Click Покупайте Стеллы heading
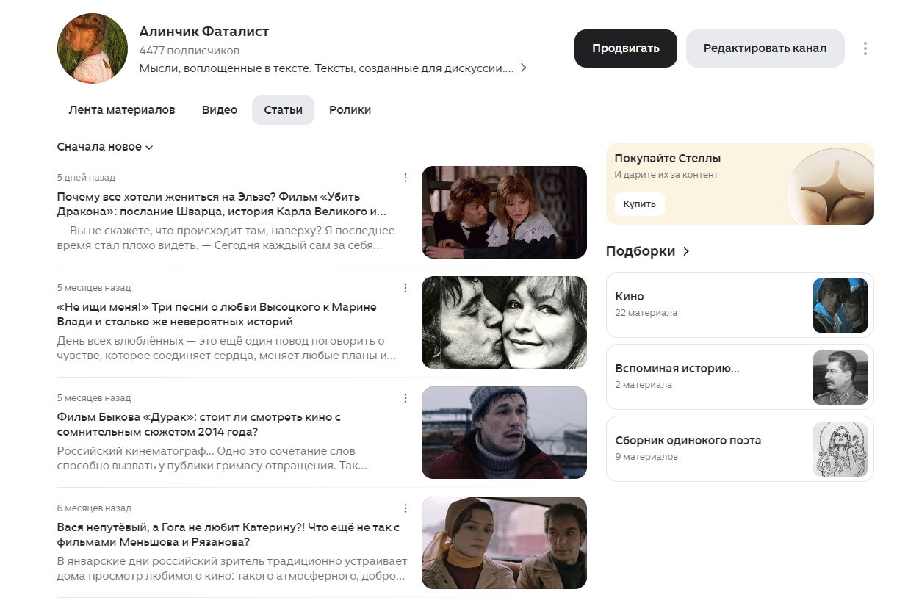The width and height of the screenshot is (919, 606). [x=668, y=159]
